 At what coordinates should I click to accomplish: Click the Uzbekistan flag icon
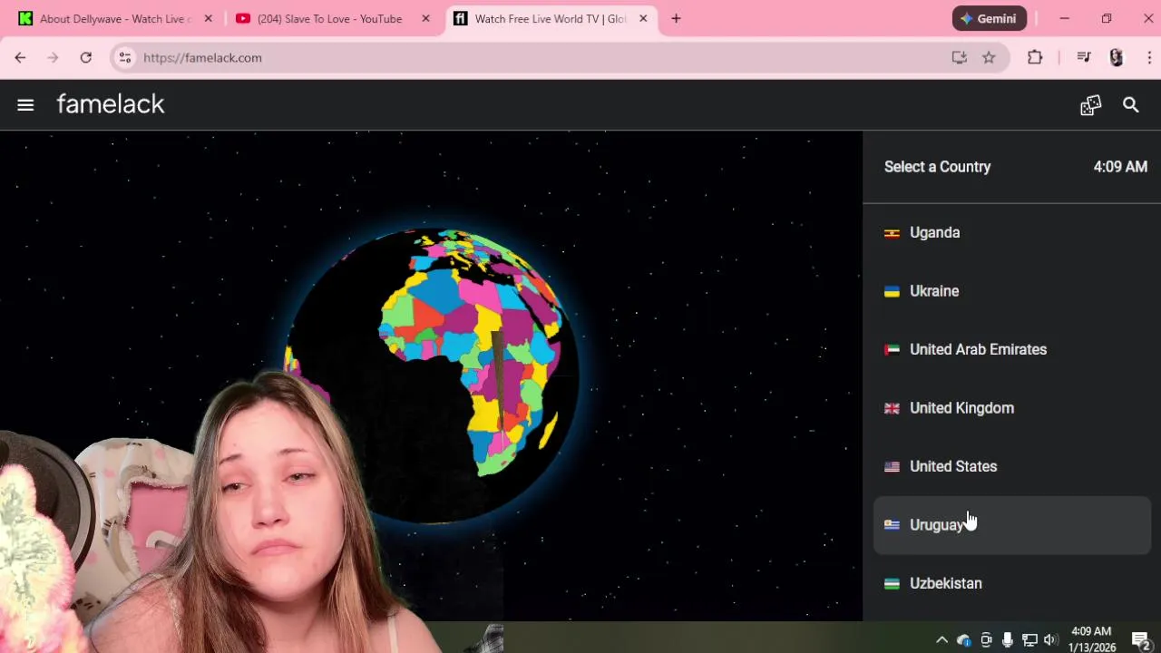click(x=892, y=584)
